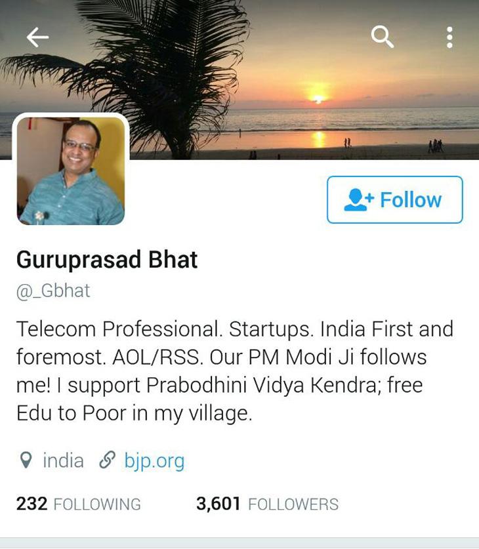Tap the FOLLOWERS label
Image resolution: width=479 pixels, height=549 pixels.
coord(293,504)
